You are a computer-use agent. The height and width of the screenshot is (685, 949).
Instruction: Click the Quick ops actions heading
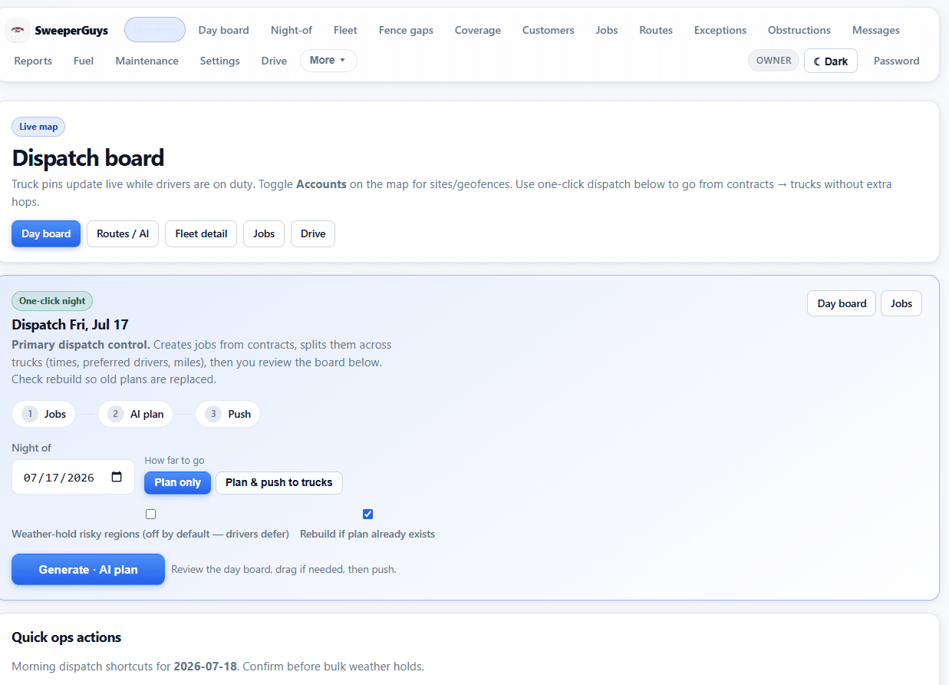(x=67, y=637)
